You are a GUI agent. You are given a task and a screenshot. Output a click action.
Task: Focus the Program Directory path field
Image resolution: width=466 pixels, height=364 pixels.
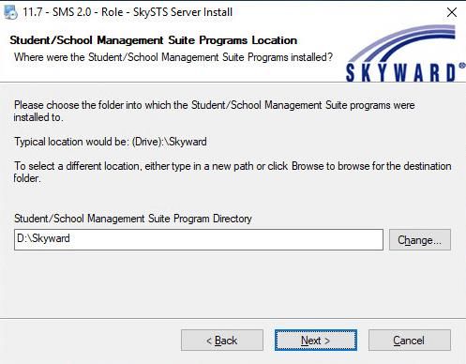(199, 239)
